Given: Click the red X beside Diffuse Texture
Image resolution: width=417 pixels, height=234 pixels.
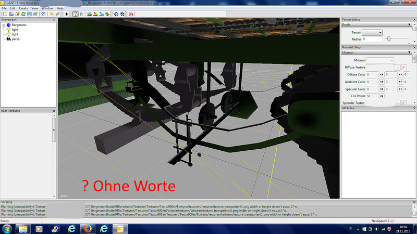Looking at the screenshot, I should (x=403, y=68).
